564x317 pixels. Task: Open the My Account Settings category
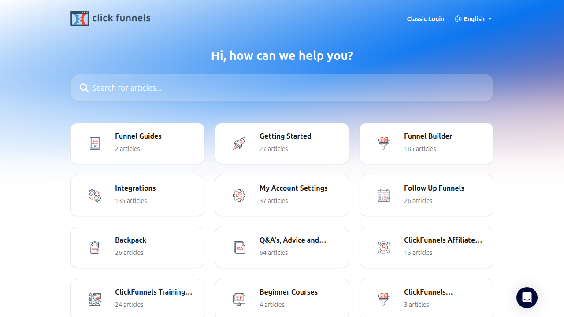pyautogui.click(x=282, y=195)
